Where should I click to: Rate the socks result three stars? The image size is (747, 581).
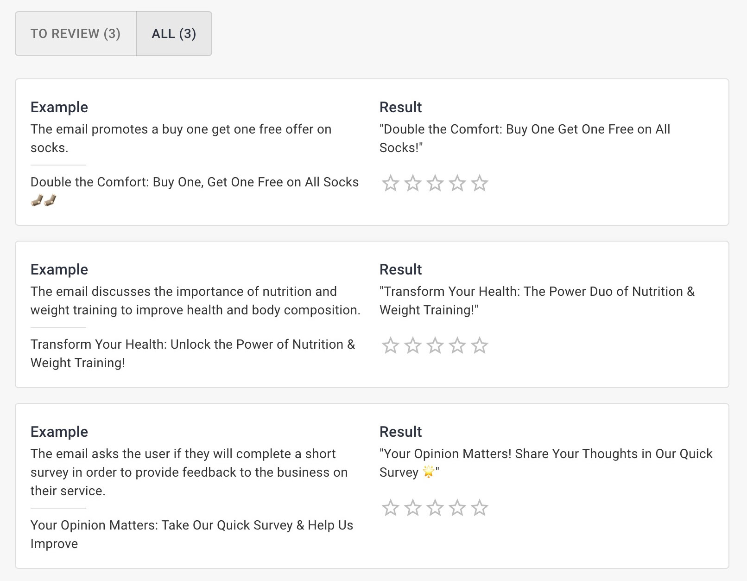point(435,184)
